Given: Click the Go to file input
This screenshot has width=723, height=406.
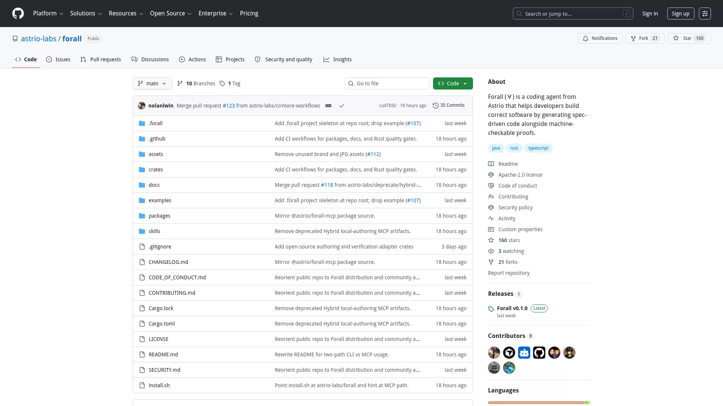Looking at the screenshot, I should pos(387,83).
